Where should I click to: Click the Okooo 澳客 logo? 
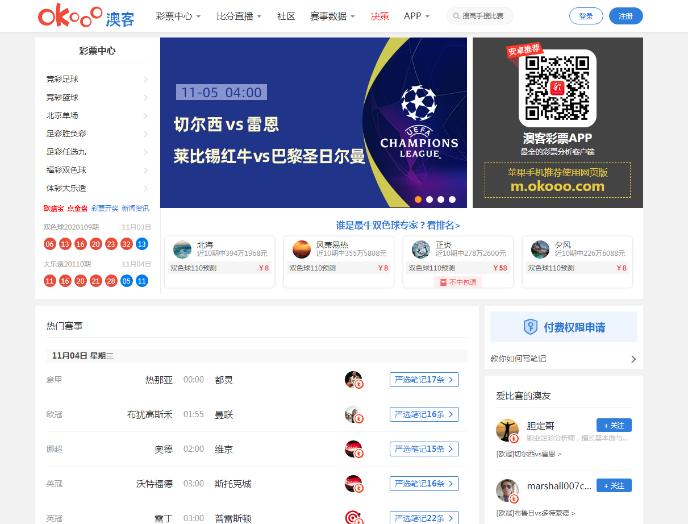click(x=86, y=16)
